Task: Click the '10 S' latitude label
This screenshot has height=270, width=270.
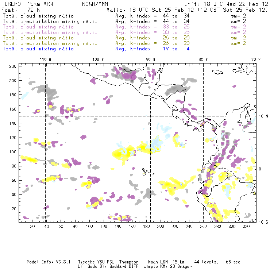Action: point(263,222)
